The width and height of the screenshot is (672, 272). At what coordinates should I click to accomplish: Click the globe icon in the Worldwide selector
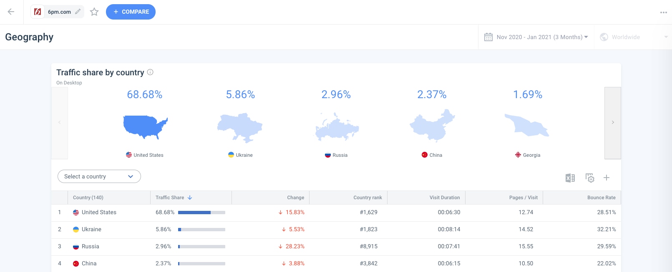click(604, 37)
